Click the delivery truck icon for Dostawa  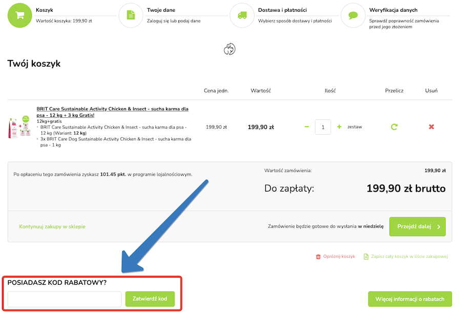pos(242,15)
